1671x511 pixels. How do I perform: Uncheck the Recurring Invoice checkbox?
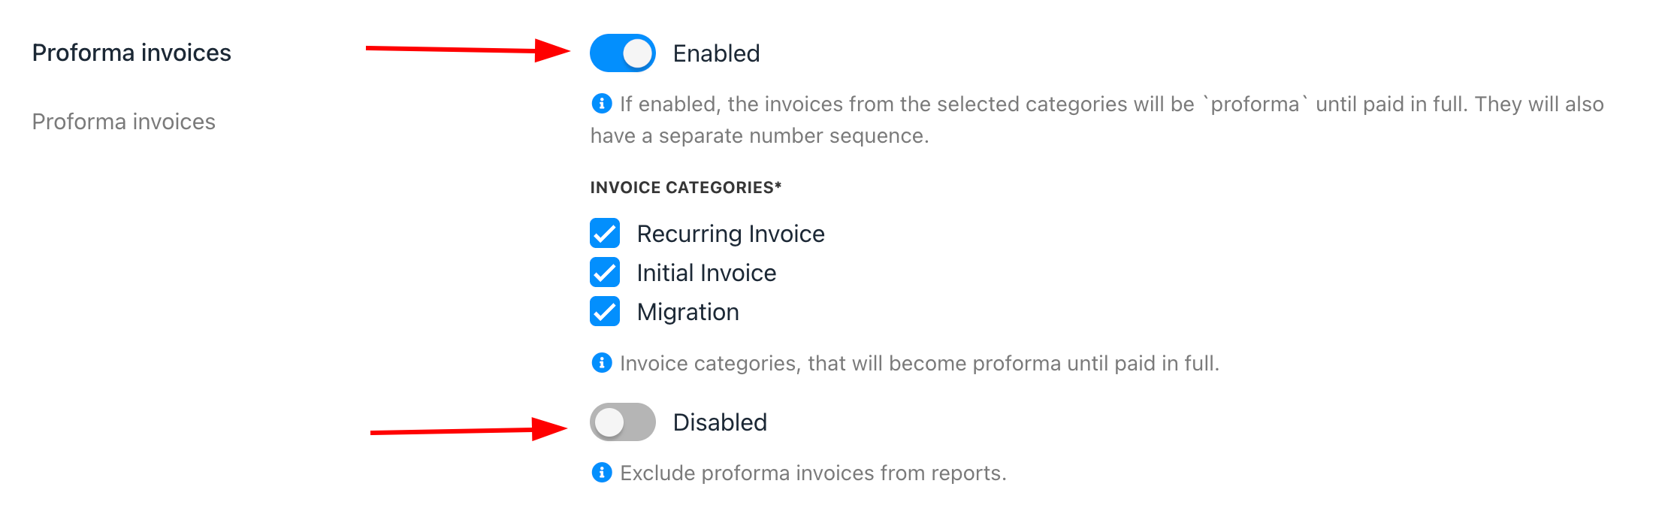(605, 234)
